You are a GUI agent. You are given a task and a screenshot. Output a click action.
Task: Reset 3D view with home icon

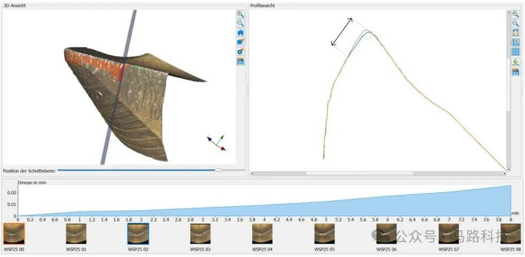pos(241,33)
